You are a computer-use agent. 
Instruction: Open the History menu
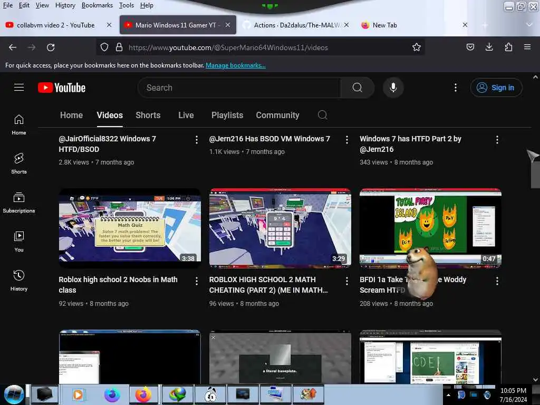tap(65, 5)
